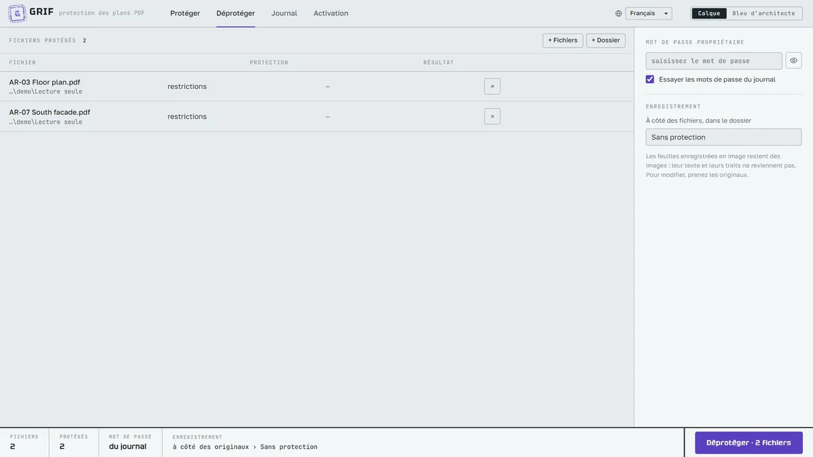Screen dimensions: 813x457
Task: Click the globe language icon
Action: (619, 13)
